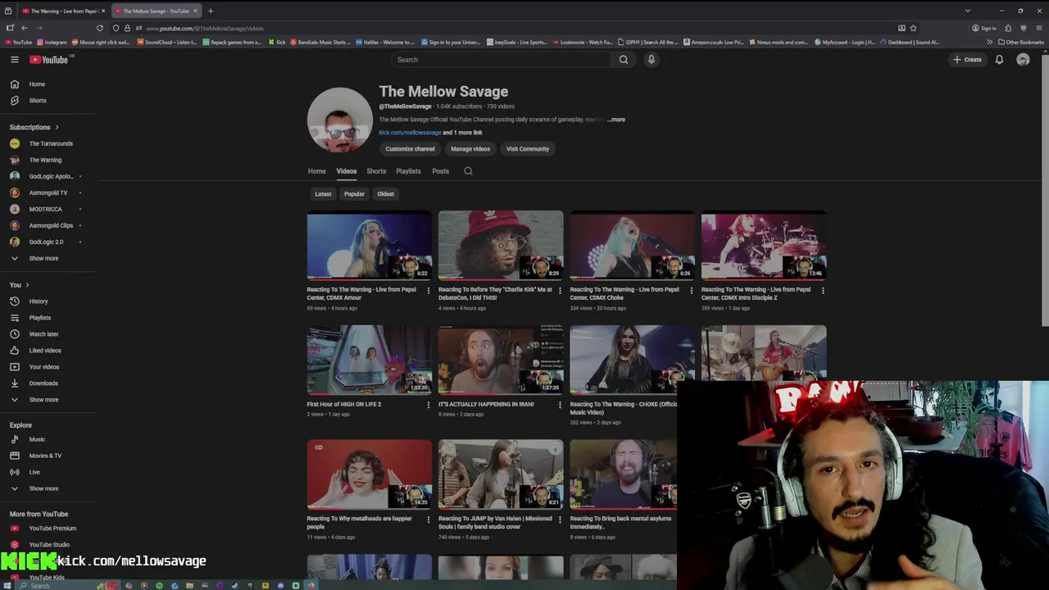Search within the channel using magnifier tab
Screen dimensions: 1049x590
click(468, 171)
